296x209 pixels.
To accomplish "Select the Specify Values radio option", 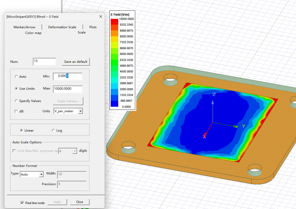I will click(16, 101).
